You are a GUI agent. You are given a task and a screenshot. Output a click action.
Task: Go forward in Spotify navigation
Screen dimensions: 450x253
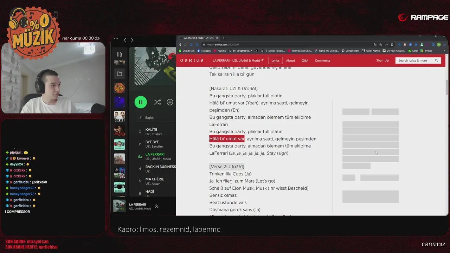[132, 40]
